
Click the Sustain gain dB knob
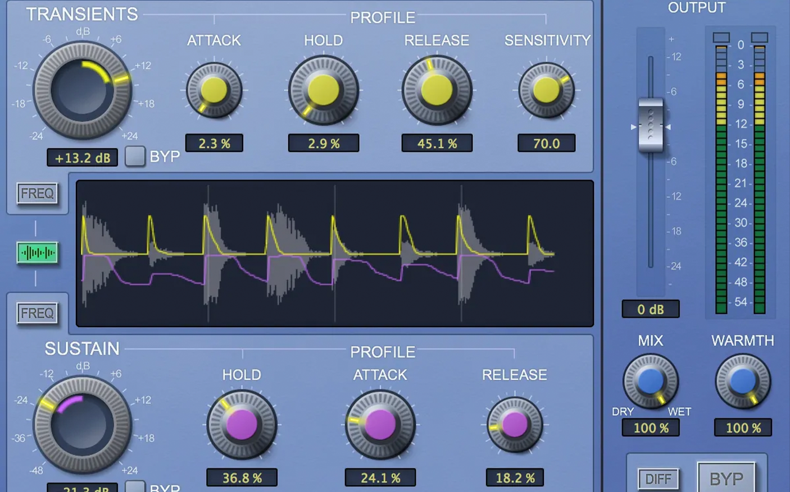click(x=83, y=425)
